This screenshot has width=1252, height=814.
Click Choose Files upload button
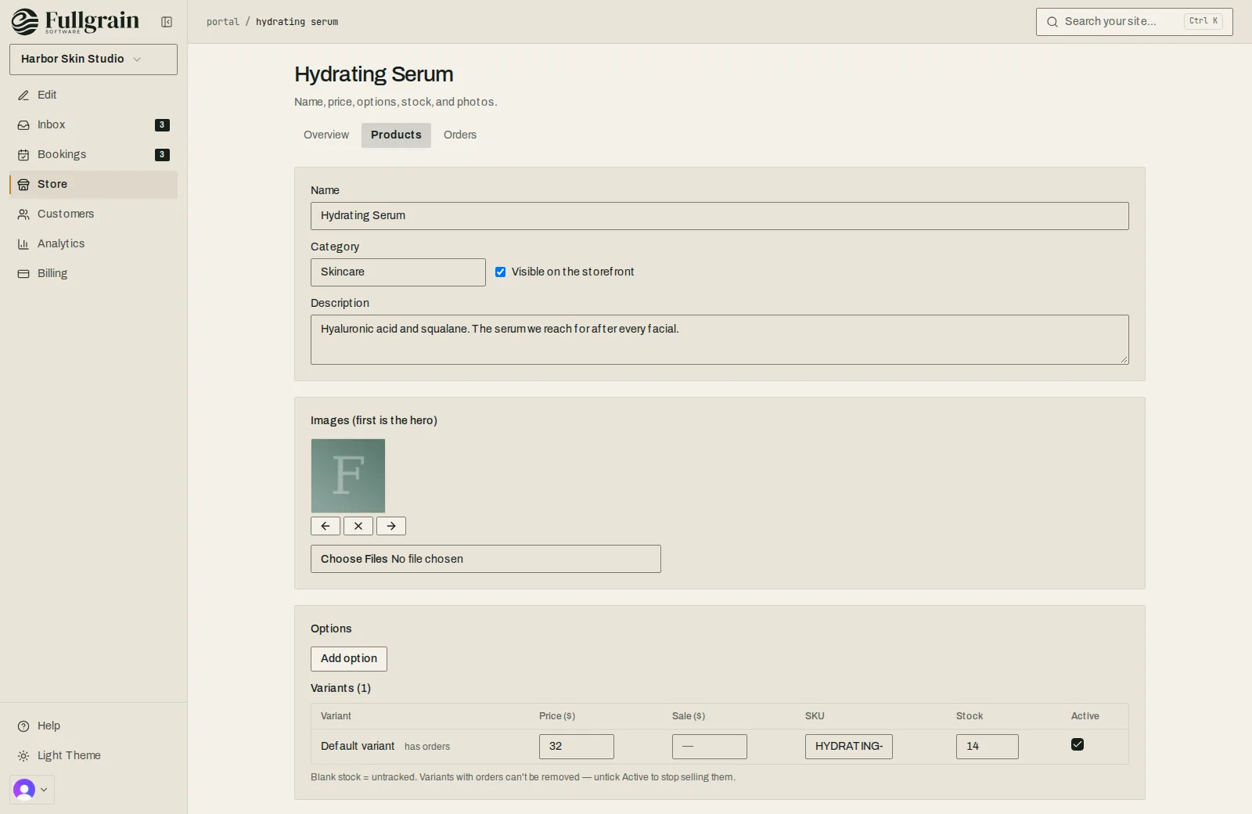pyautogui.click(x=354, y=559)
